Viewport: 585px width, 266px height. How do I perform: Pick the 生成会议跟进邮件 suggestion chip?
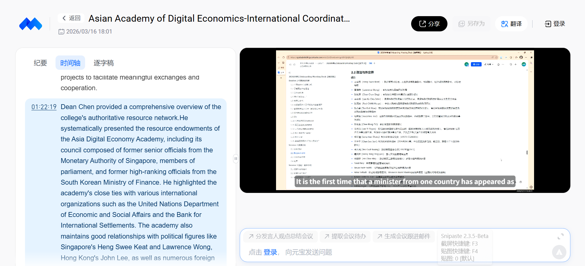404,236
